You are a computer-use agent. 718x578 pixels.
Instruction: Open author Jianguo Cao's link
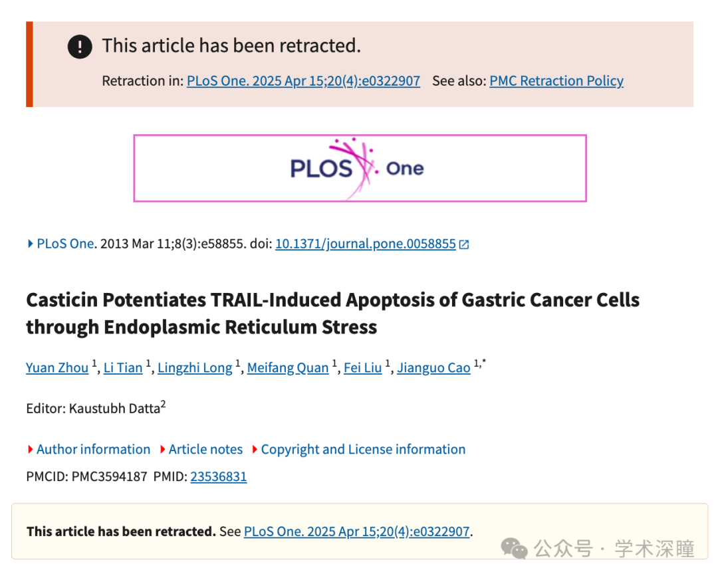tap(433, 367)
